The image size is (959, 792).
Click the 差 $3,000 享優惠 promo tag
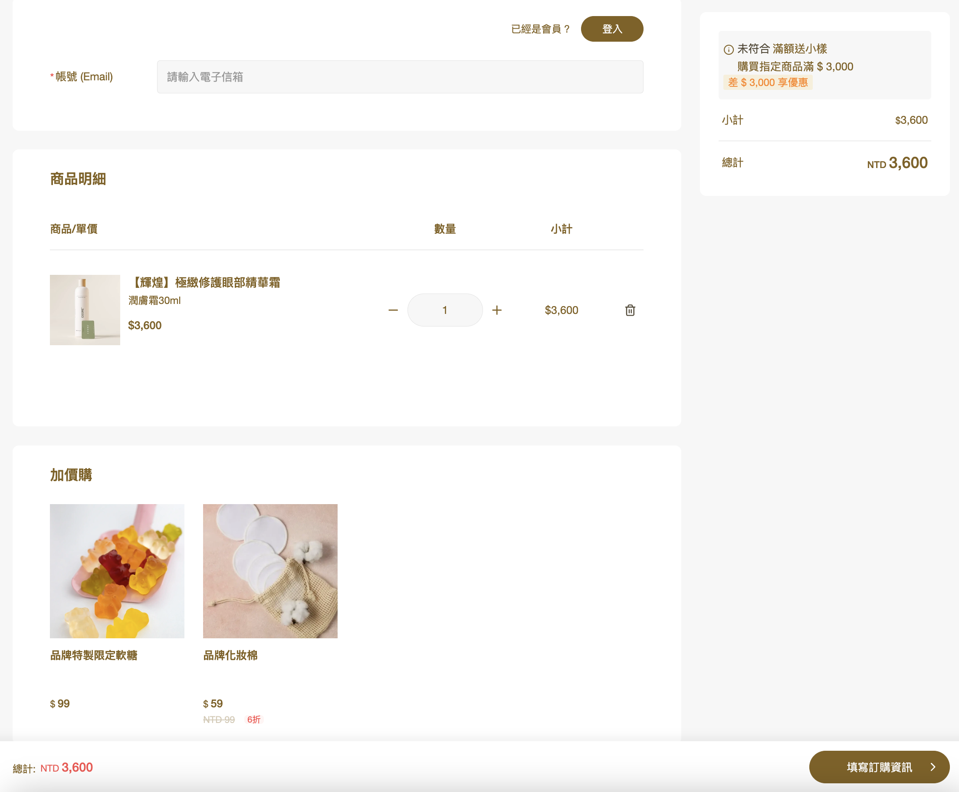(768, 82)
